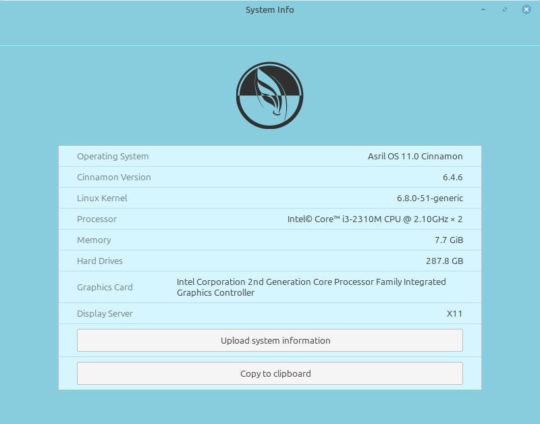
Task: Click Upload system information button
Action: click(x=269, y=340)
